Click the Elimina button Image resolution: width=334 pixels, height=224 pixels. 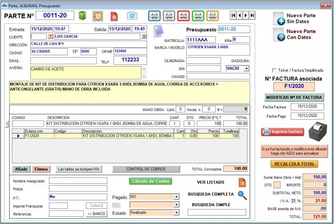pos(41,169)
